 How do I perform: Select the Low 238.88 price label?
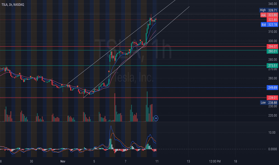[269, 103]
